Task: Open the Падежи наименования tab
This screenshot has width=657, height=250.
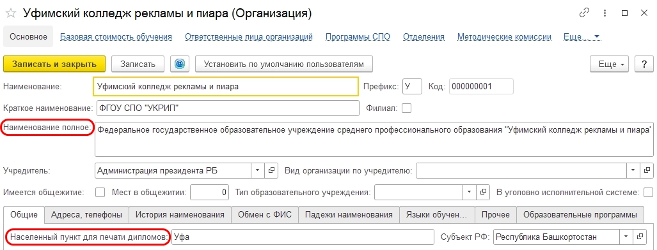Action: (349, 215)
